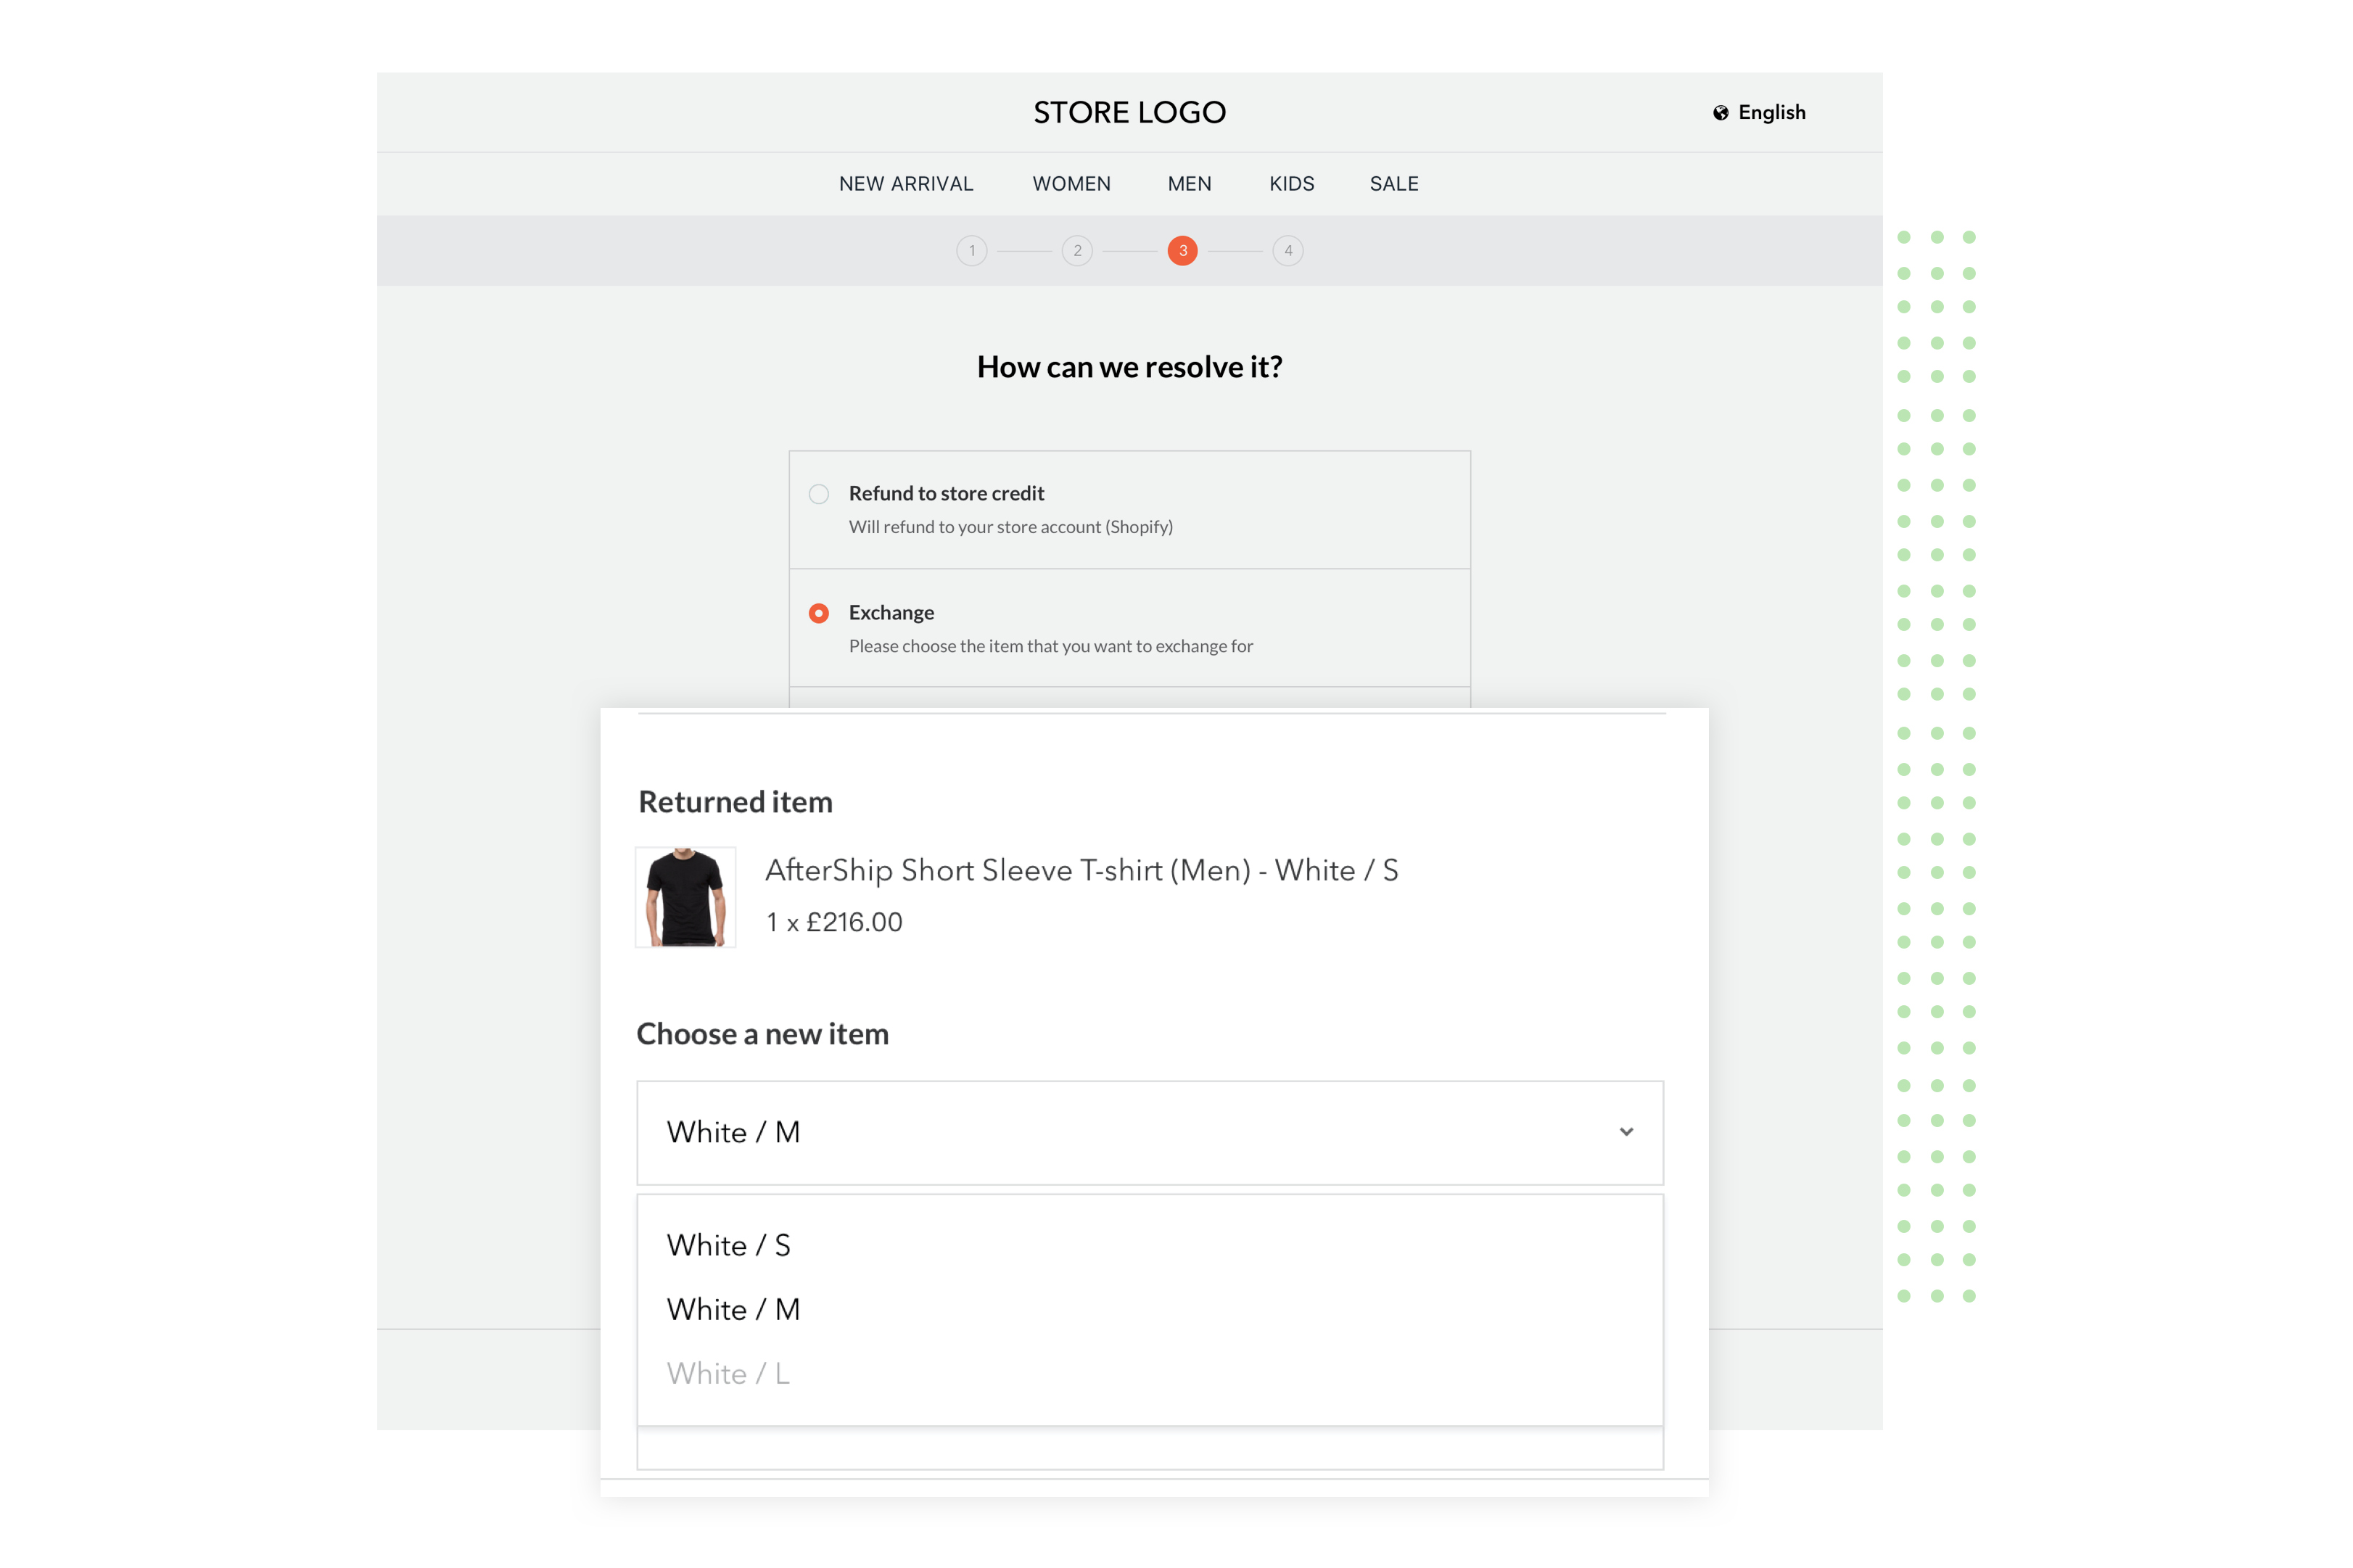The height and width of the screenshot is (1568, 2353).
Task: Click the dropdown chevron arrow
Action: pyautogui.click(x=1626, y=1132)
